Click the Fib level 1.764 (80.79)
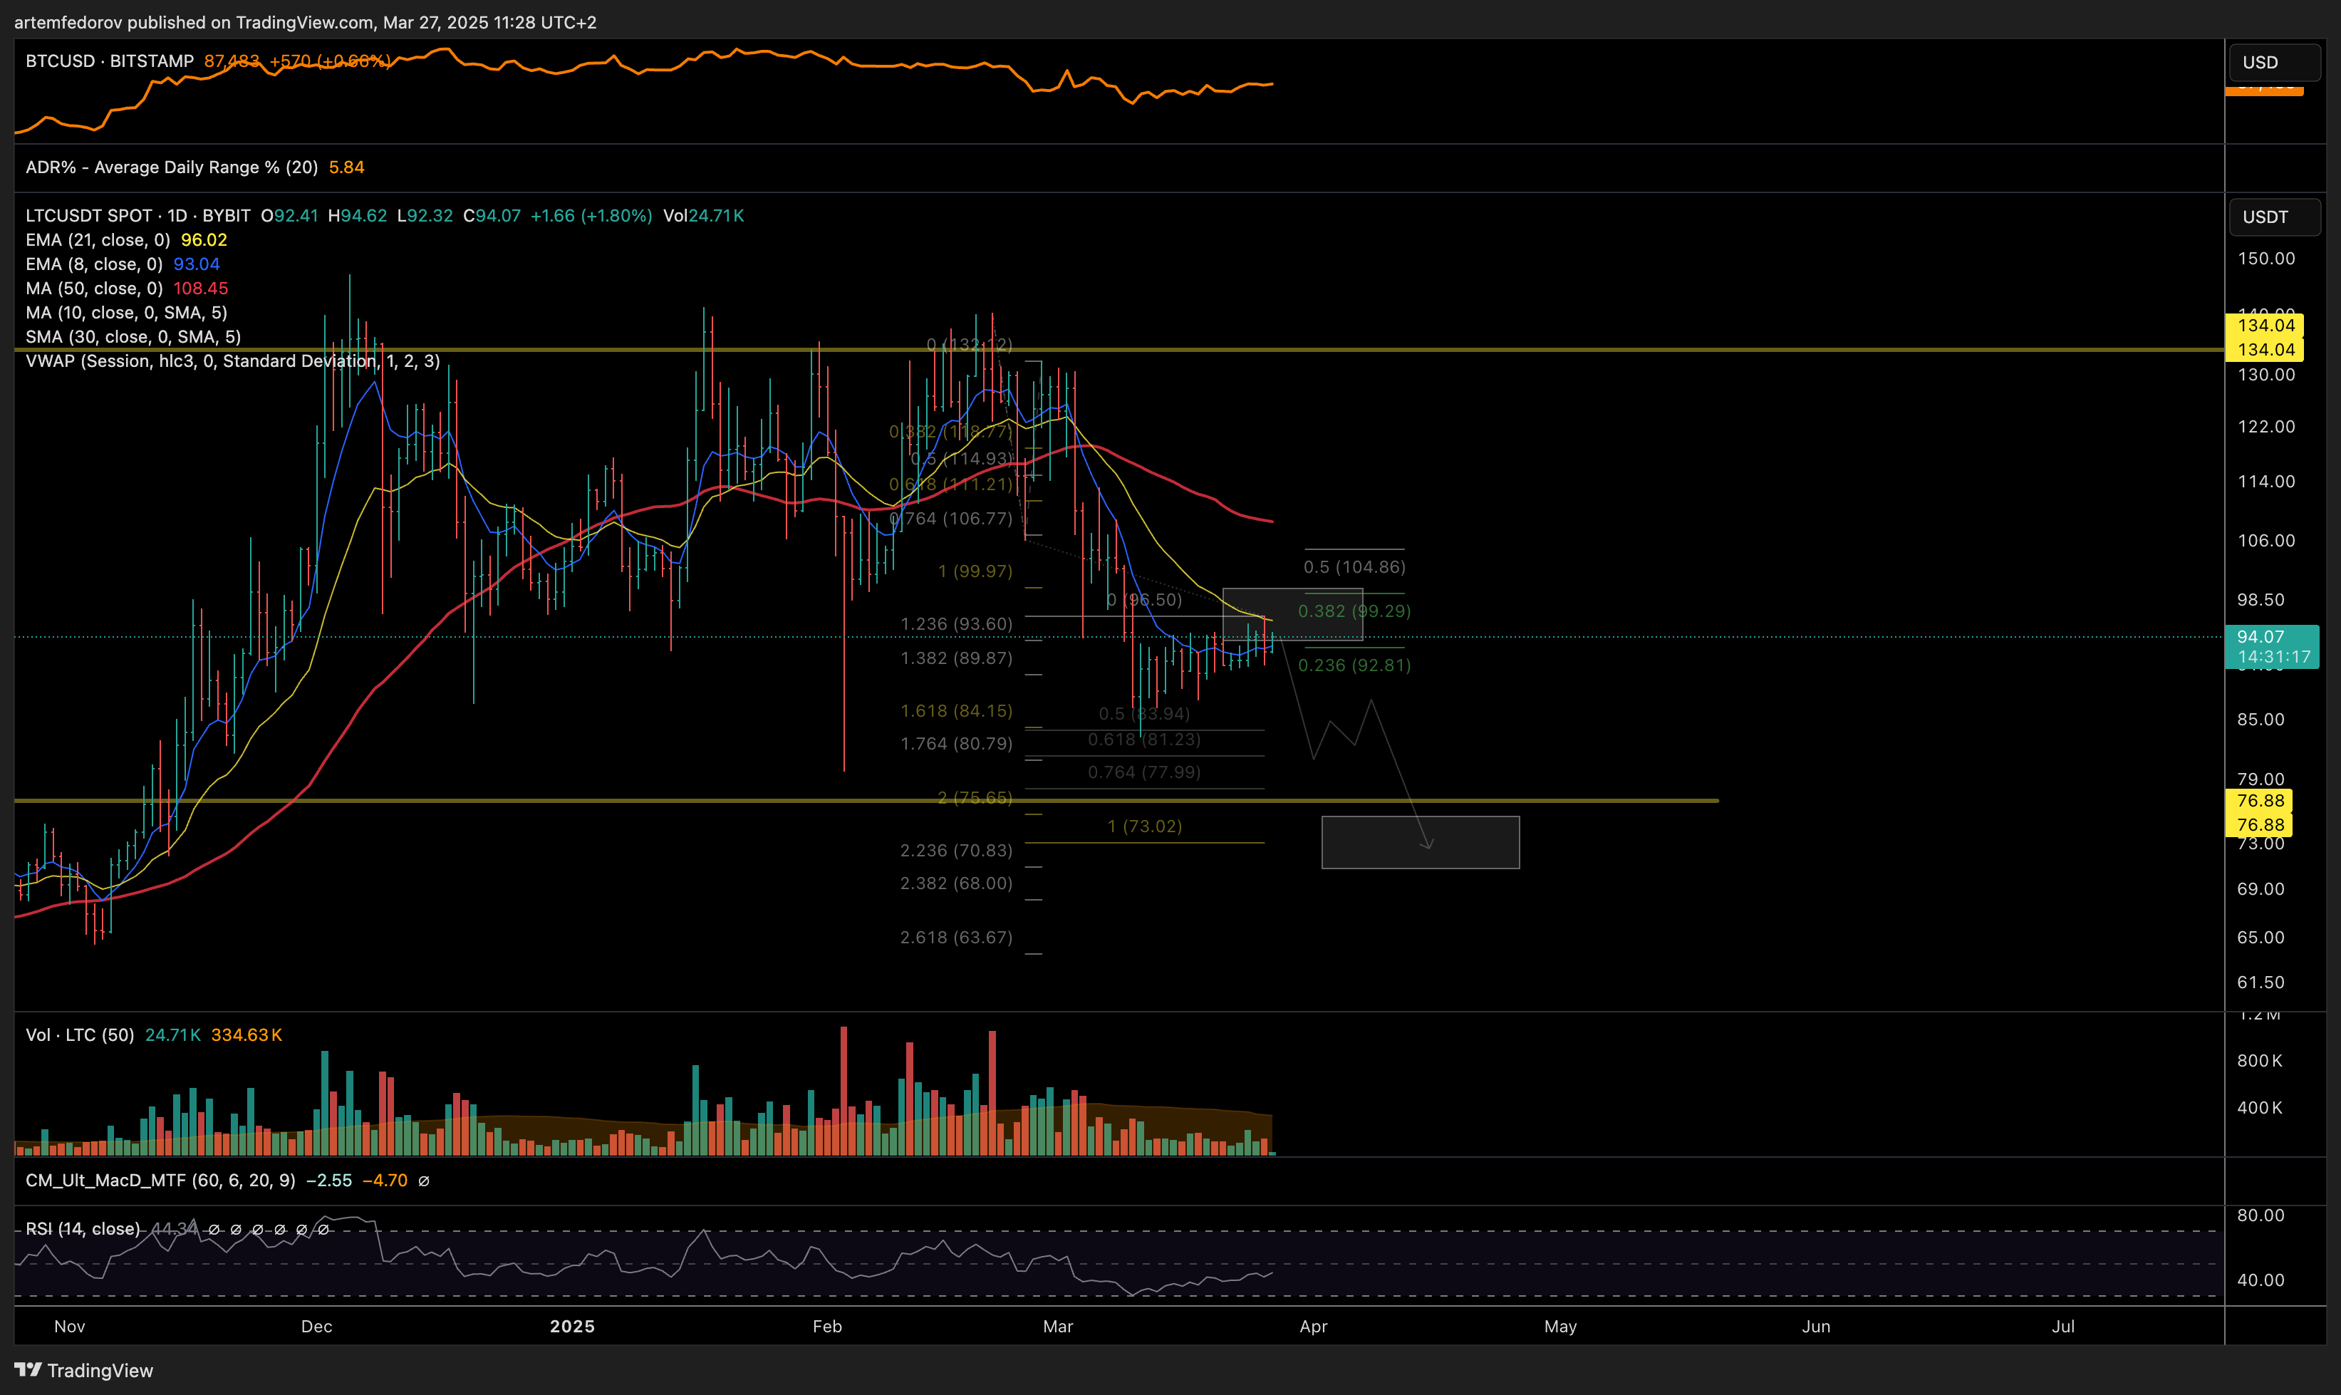 pyautogui.click(x=957, y=744)
